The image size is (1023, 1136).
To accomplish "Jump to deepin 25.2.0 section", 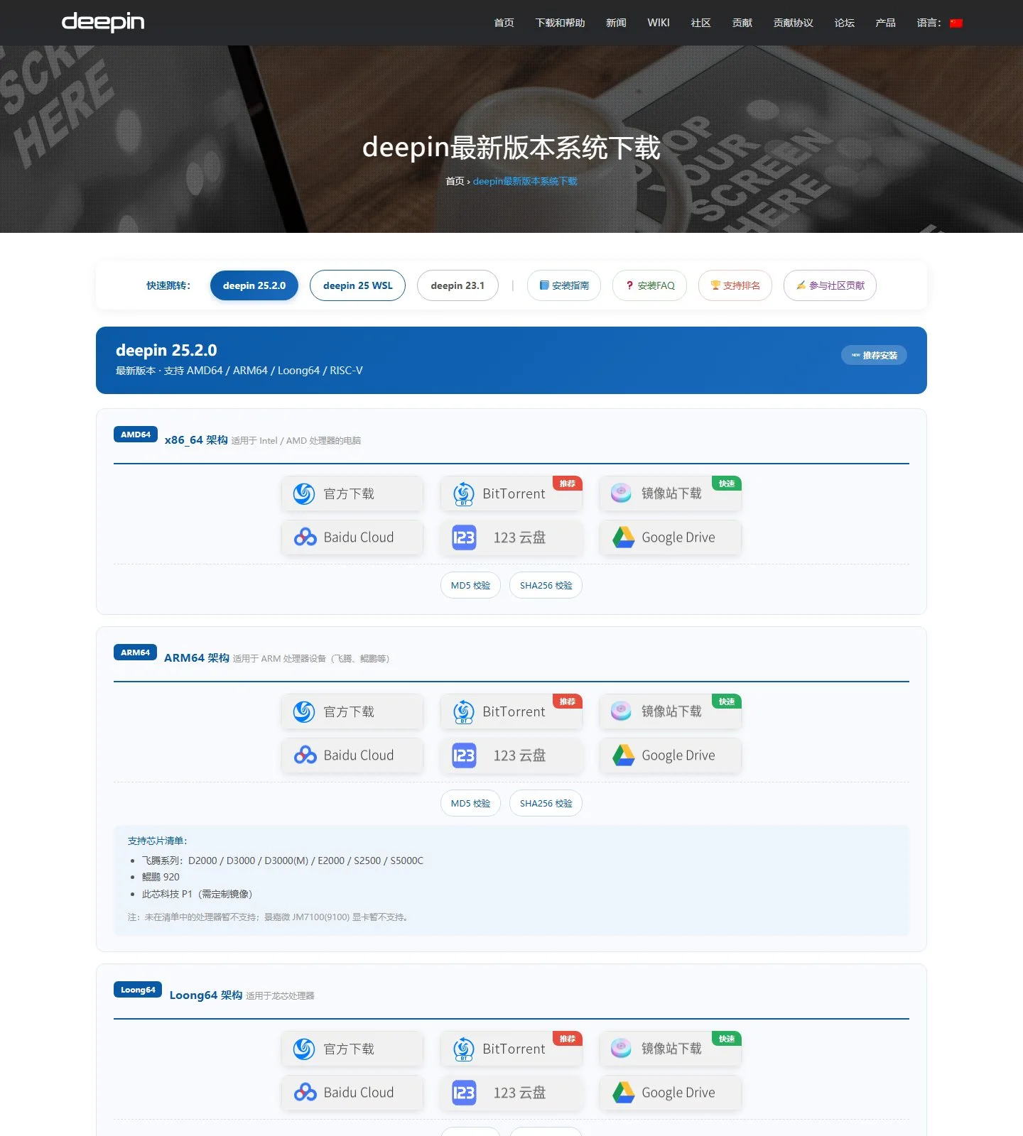I will pos(254,285).
